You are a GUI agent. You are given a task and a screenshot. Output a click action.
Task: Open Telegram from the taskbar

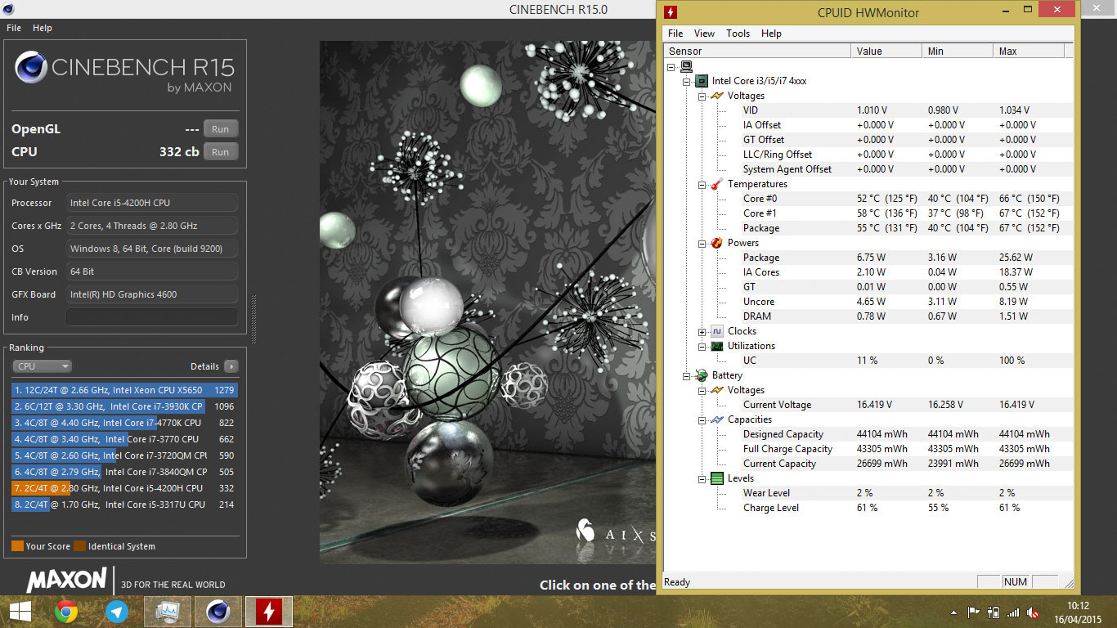tap(117, 612)
